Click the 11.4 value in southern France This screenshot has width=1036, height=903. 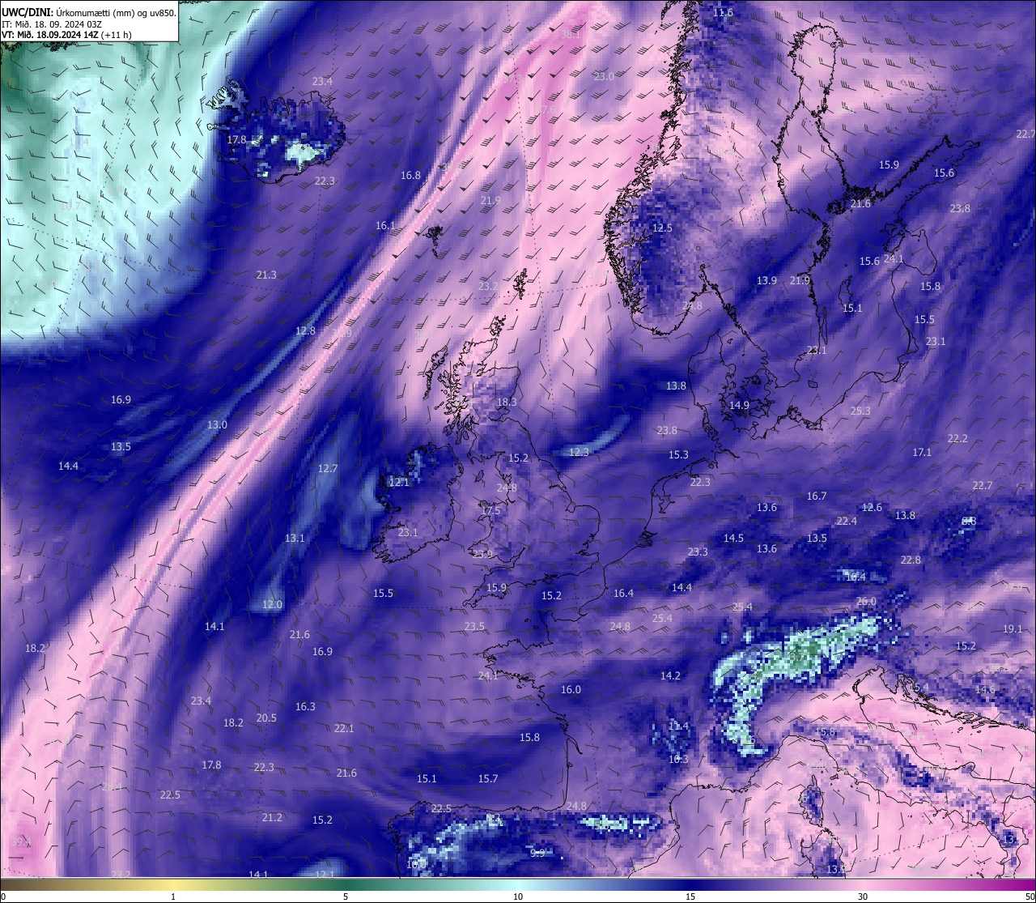pyautogui.click(x=678, y=726)
